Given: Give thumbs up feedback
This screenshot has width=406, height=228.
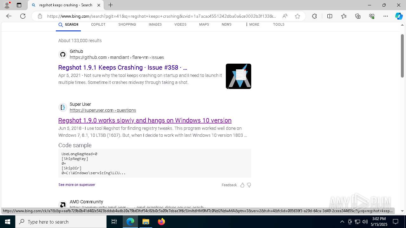Looking at the screenshot, I should (x=242, y=185).
